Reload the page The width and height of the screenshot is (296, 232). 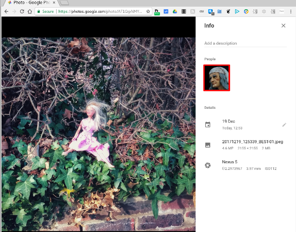pyautogui.click(x=22, y=11)
